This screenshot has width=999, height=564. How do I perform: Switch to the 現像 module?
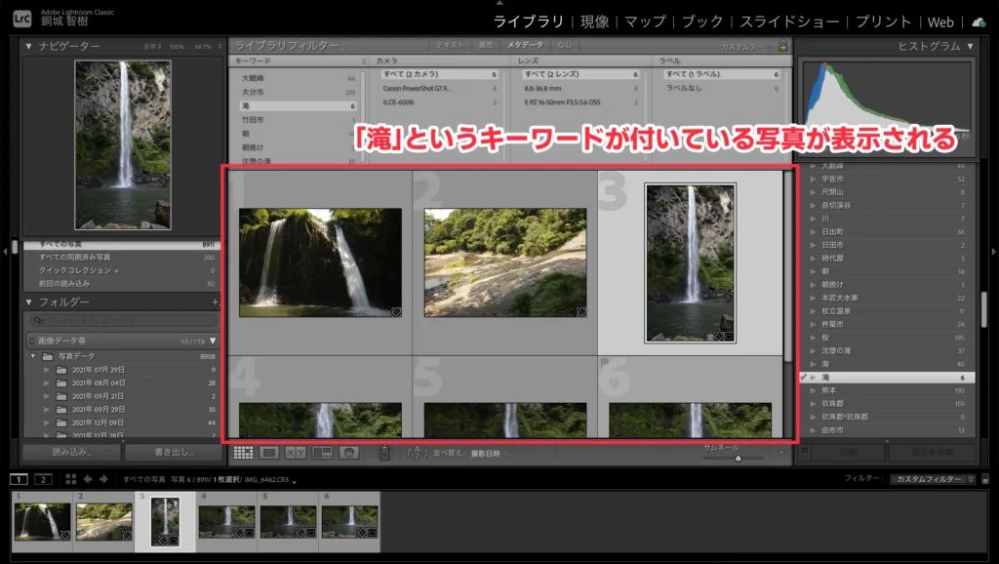[594, 21]
